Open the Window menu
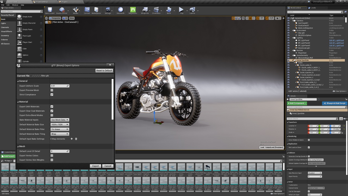This screenshot has width=348, height=196. click(x=15, y=5)
